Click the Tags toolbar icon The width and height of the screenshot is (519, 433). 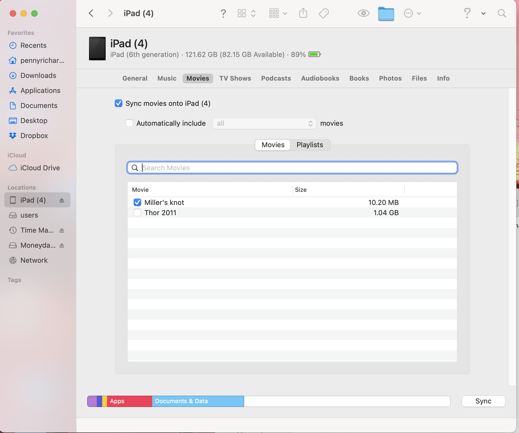[324, 13]
